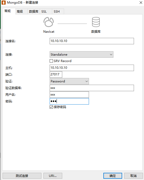Focus the 密码 password field
The image size is (144, 180).
pos(69,101)
